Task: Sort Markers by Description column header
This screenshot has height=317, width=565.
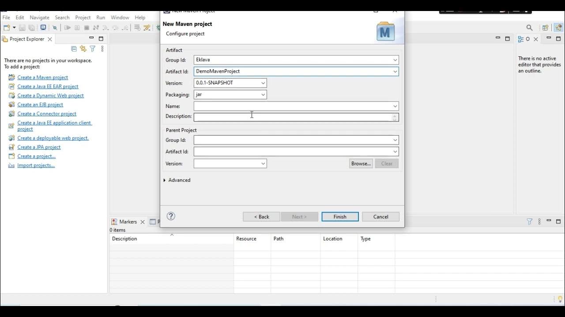Action: click(x=172, y=239)
